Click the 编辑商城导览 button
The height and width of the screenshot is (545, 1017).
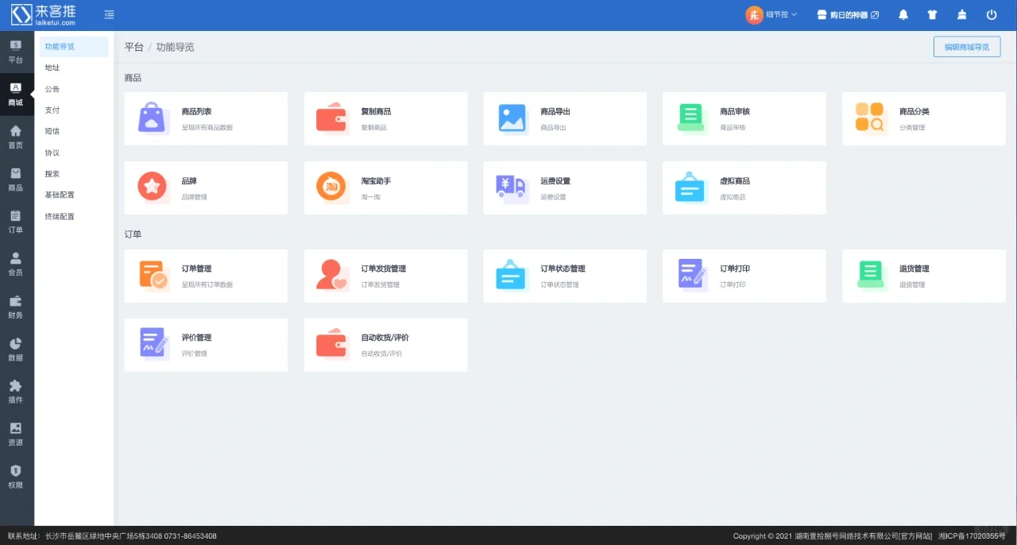click(x=967, y=47)
